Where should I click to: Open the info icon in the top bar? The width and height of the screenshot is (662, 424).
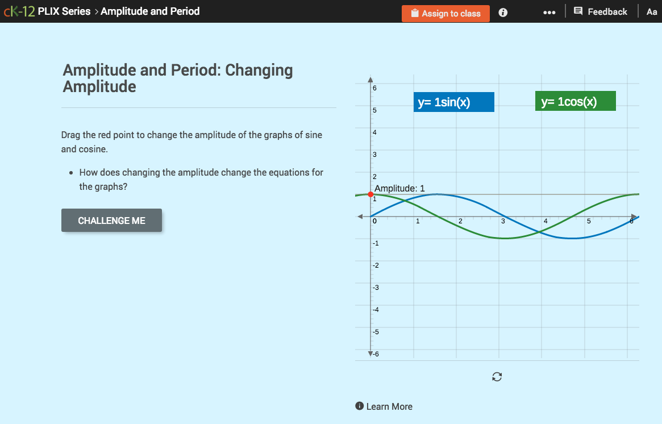pos(502,12)
